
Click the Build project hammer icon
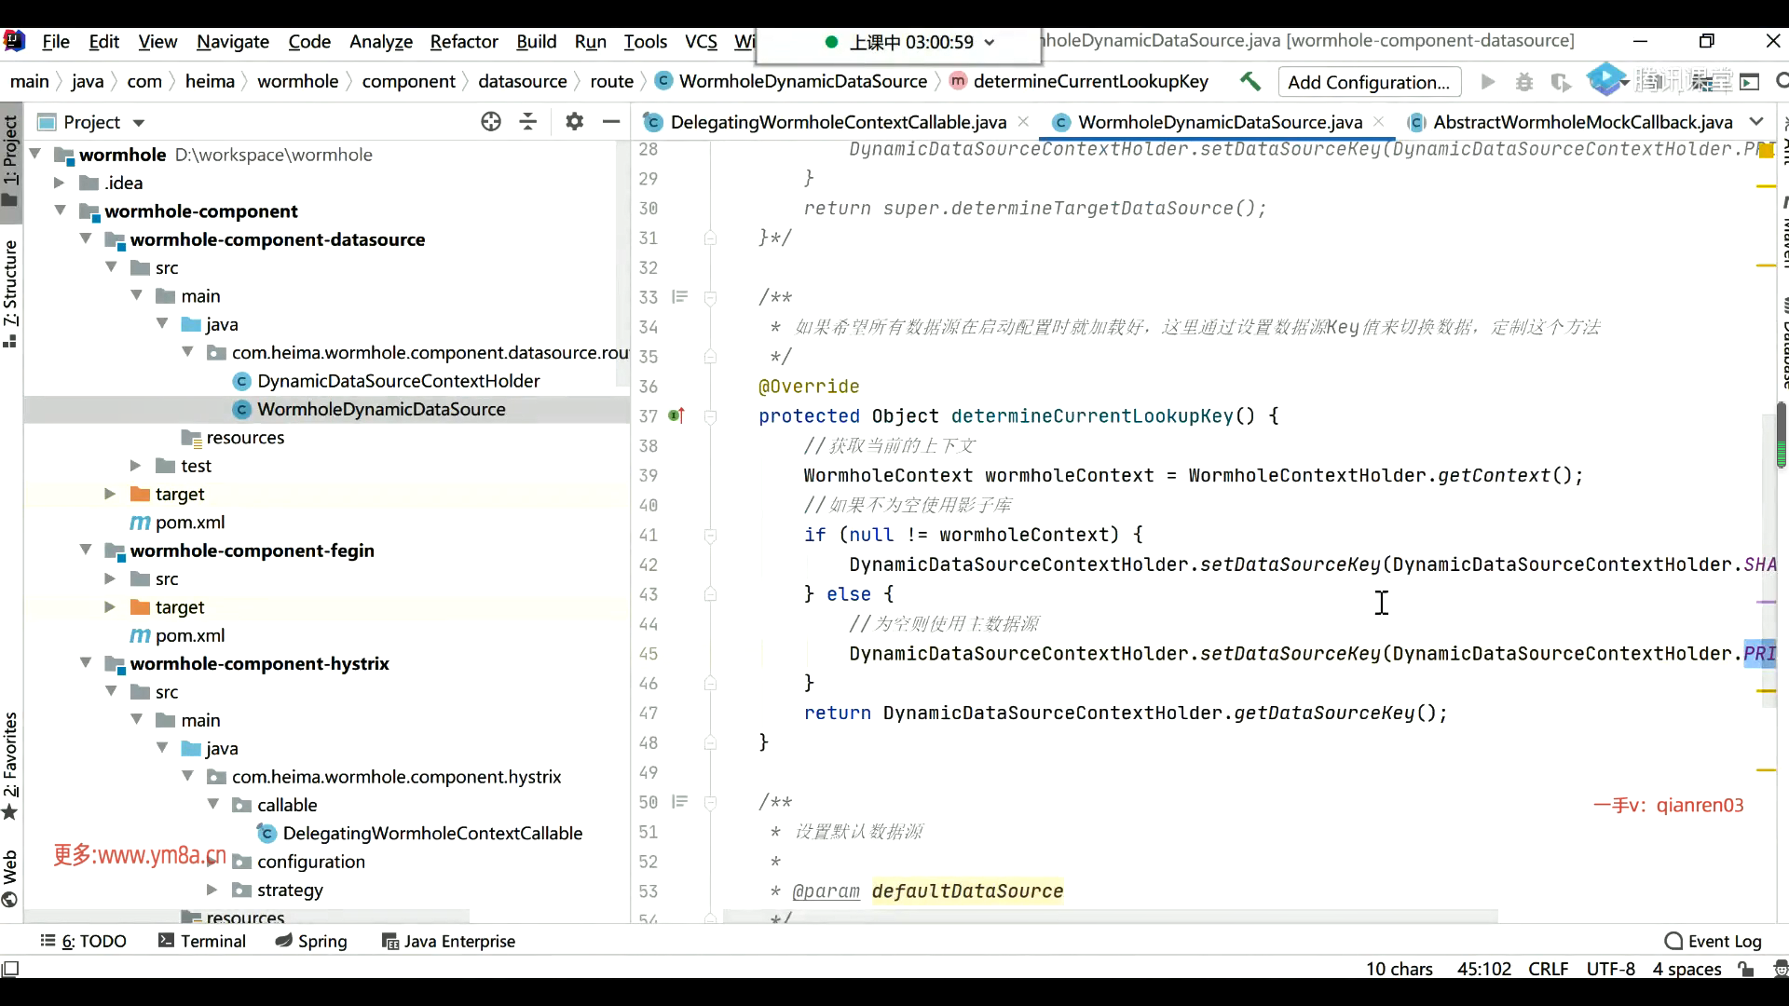1250,82
